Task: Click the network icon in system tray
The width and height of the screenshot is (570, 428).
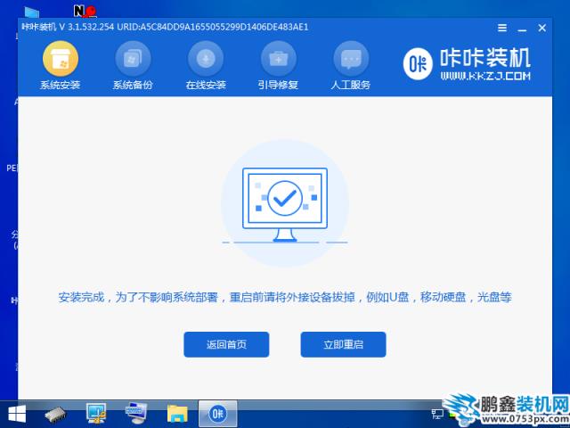Action: (437, 414)
